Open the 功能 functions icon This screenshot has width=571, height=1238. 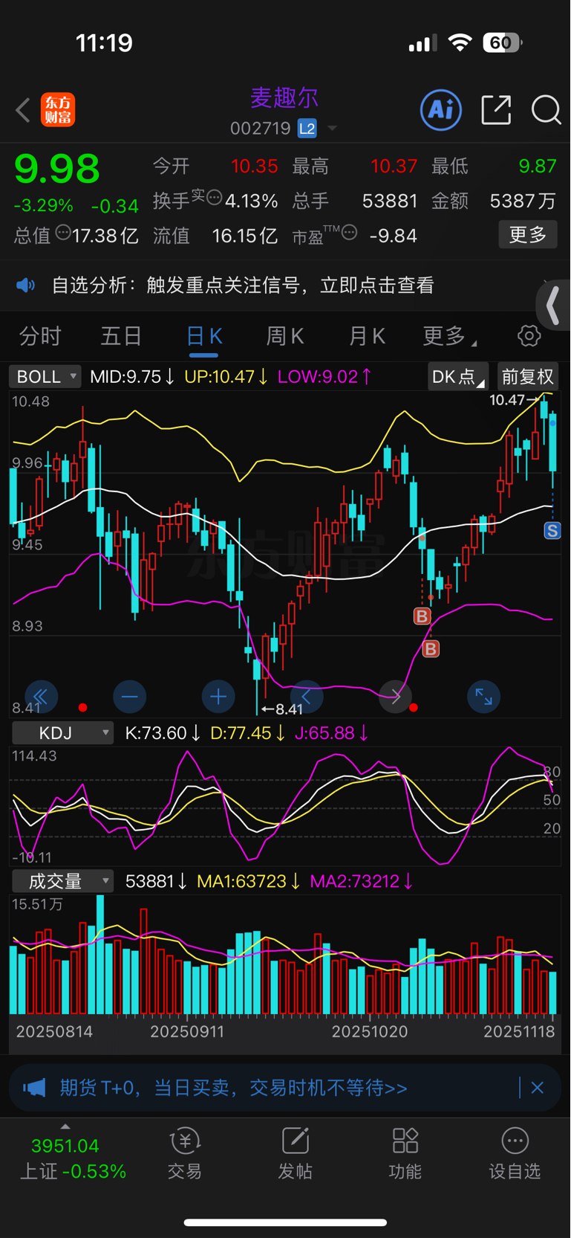tap(405, 1154)
